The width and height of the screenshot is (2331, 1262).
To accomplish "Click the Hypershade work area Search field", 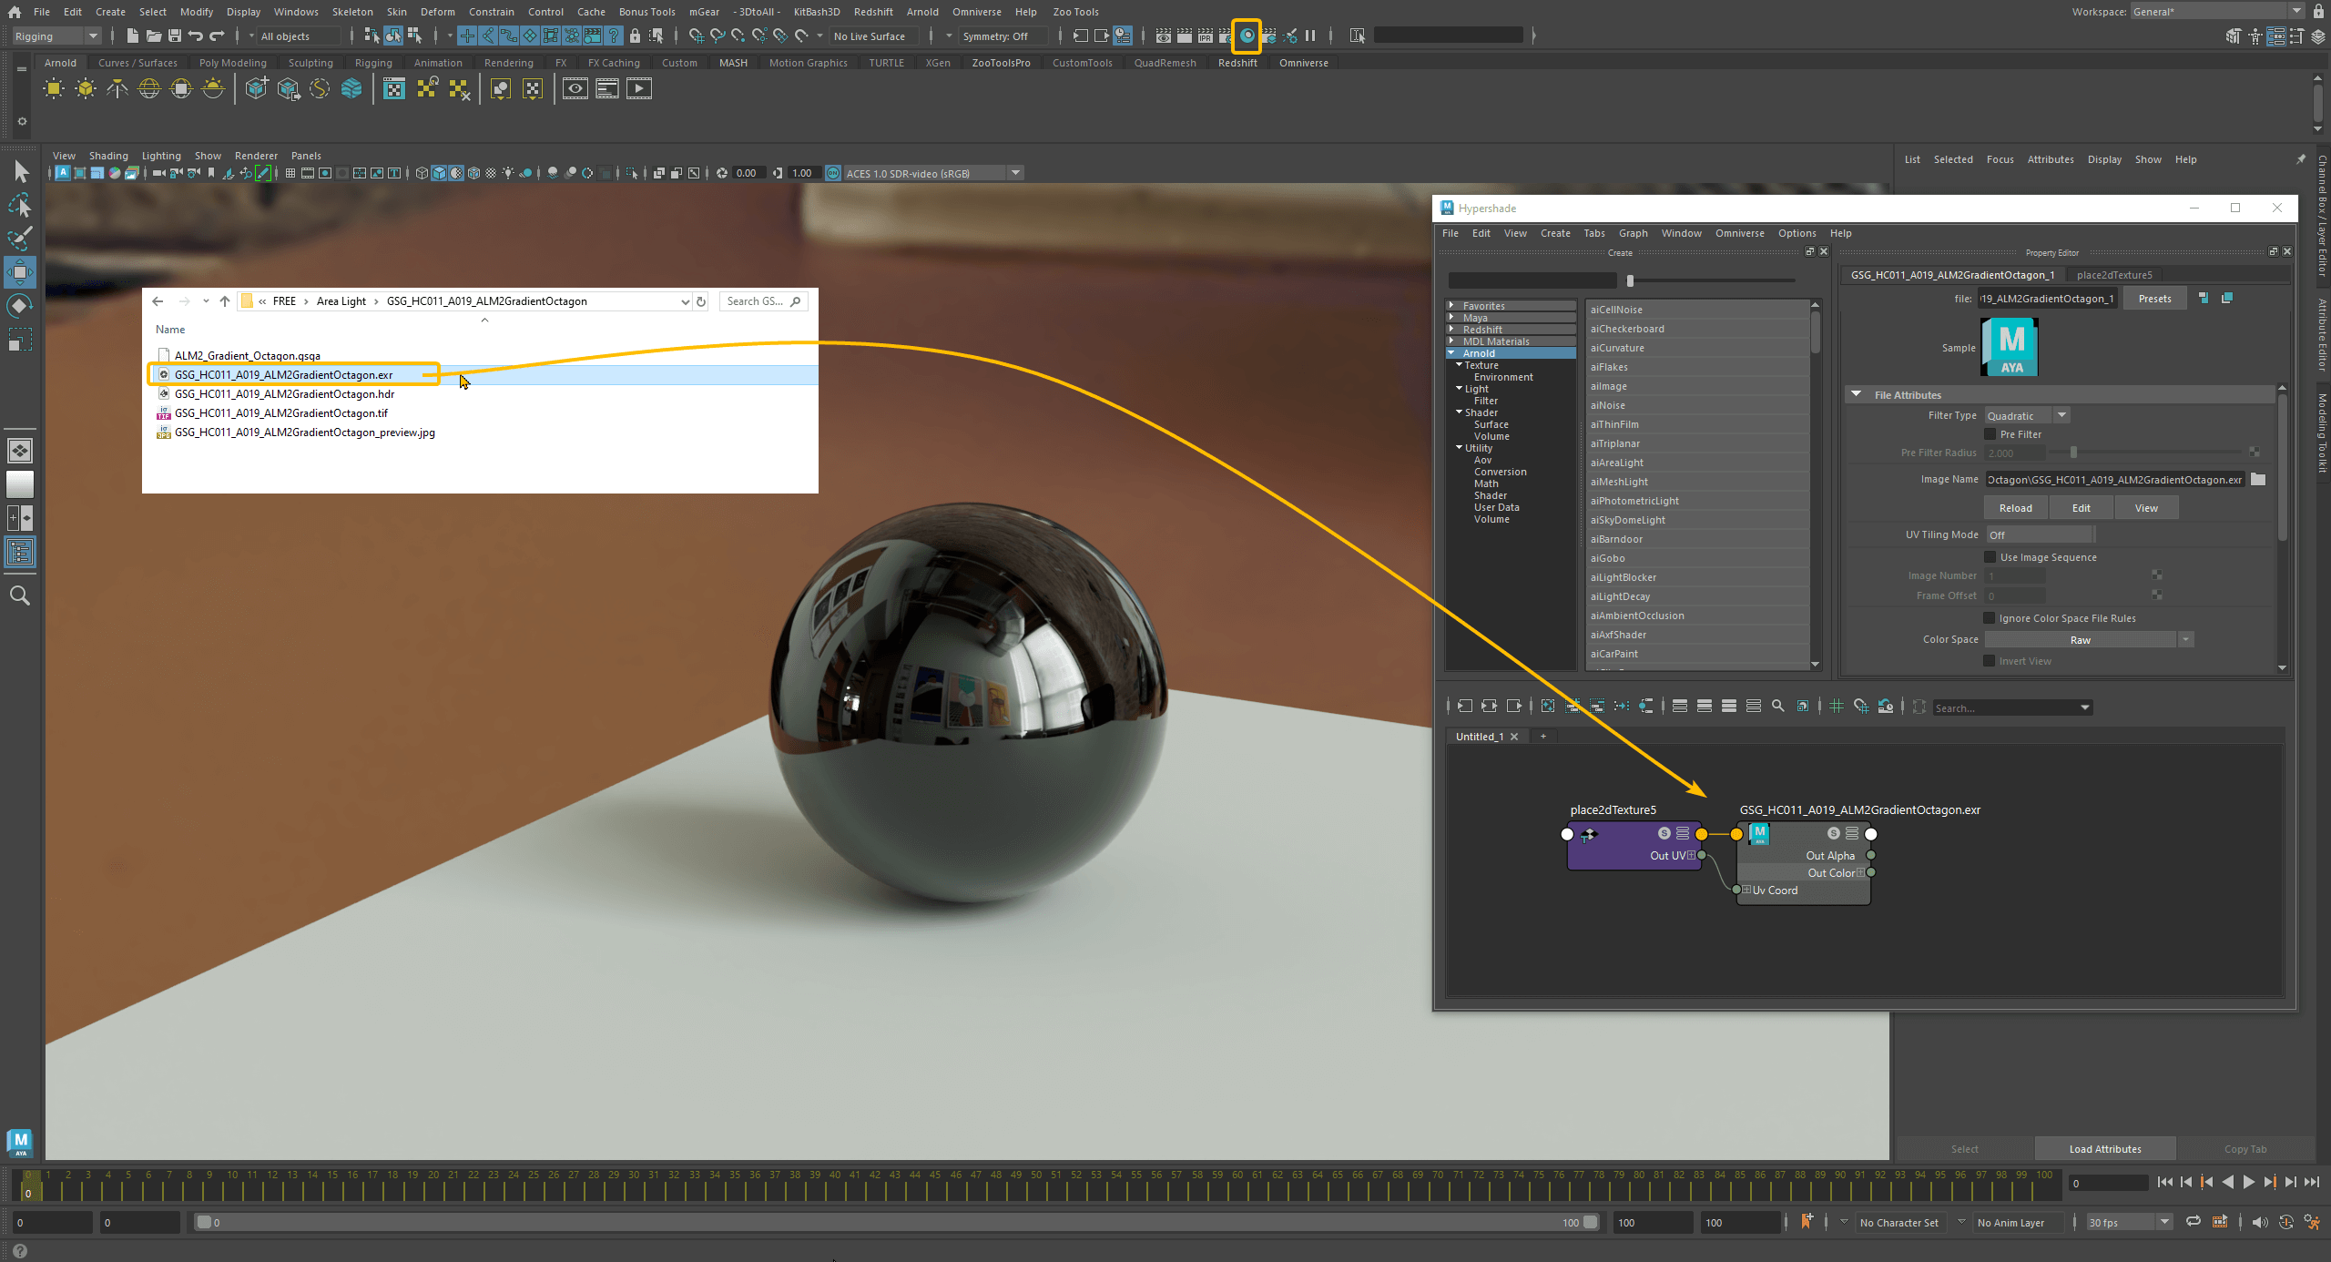I will tap(2011, 707).
